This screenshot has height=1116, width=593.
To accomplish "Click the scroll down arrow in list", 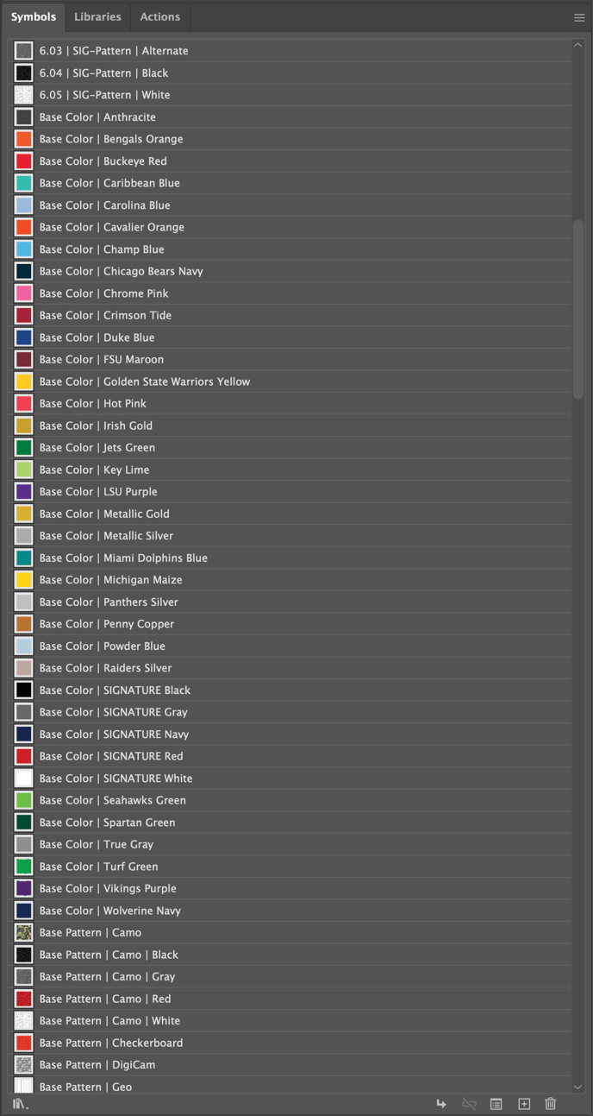I will click(578, 1087).
